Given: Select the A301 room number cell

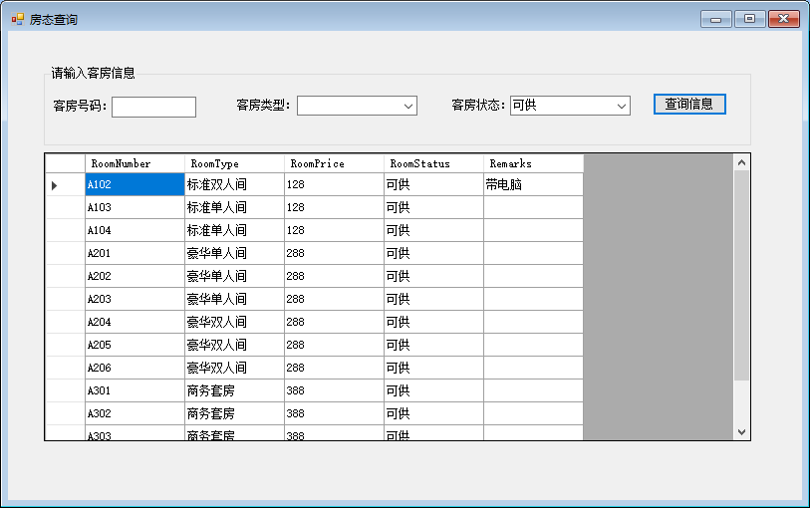Looking at the screenshot, I should tap(135, 390).
